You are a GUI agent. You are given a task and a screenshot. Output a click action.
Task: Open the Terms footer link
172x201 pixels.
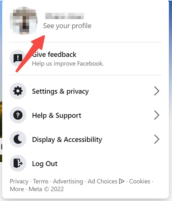pos(41,182)
